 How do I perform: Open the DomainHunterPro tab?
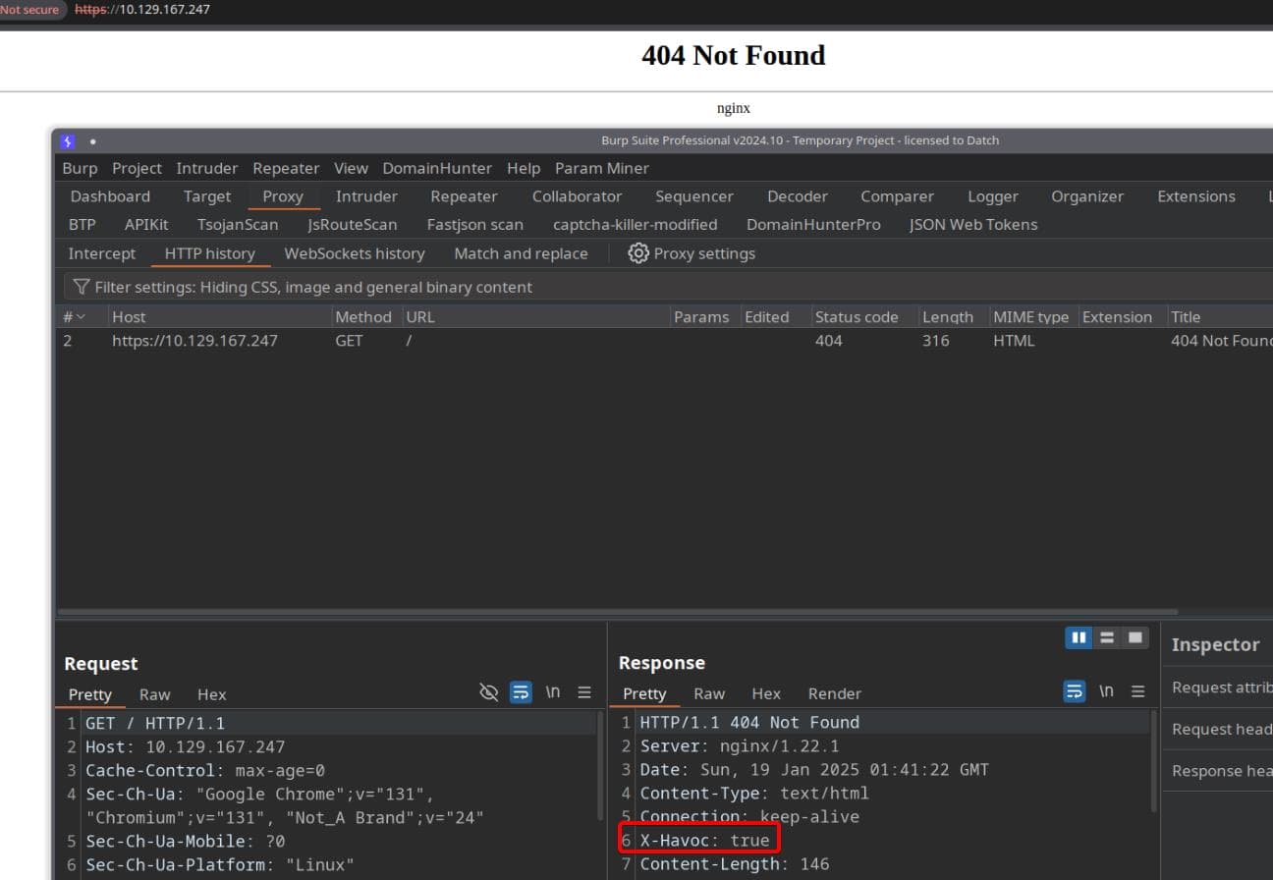(x=813, y=224)
